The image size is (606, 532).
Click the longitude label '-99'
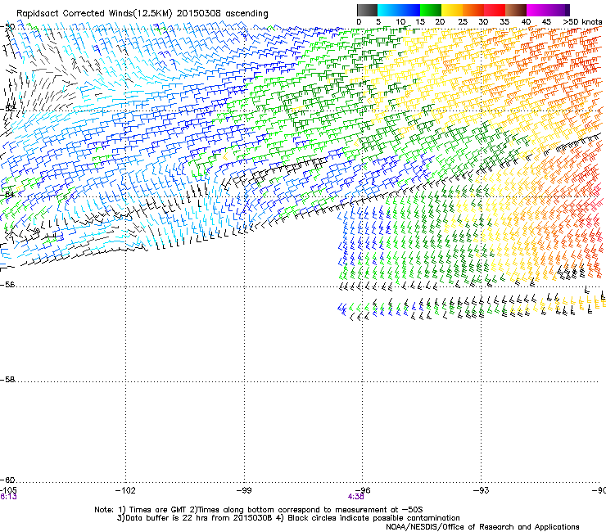244,490
